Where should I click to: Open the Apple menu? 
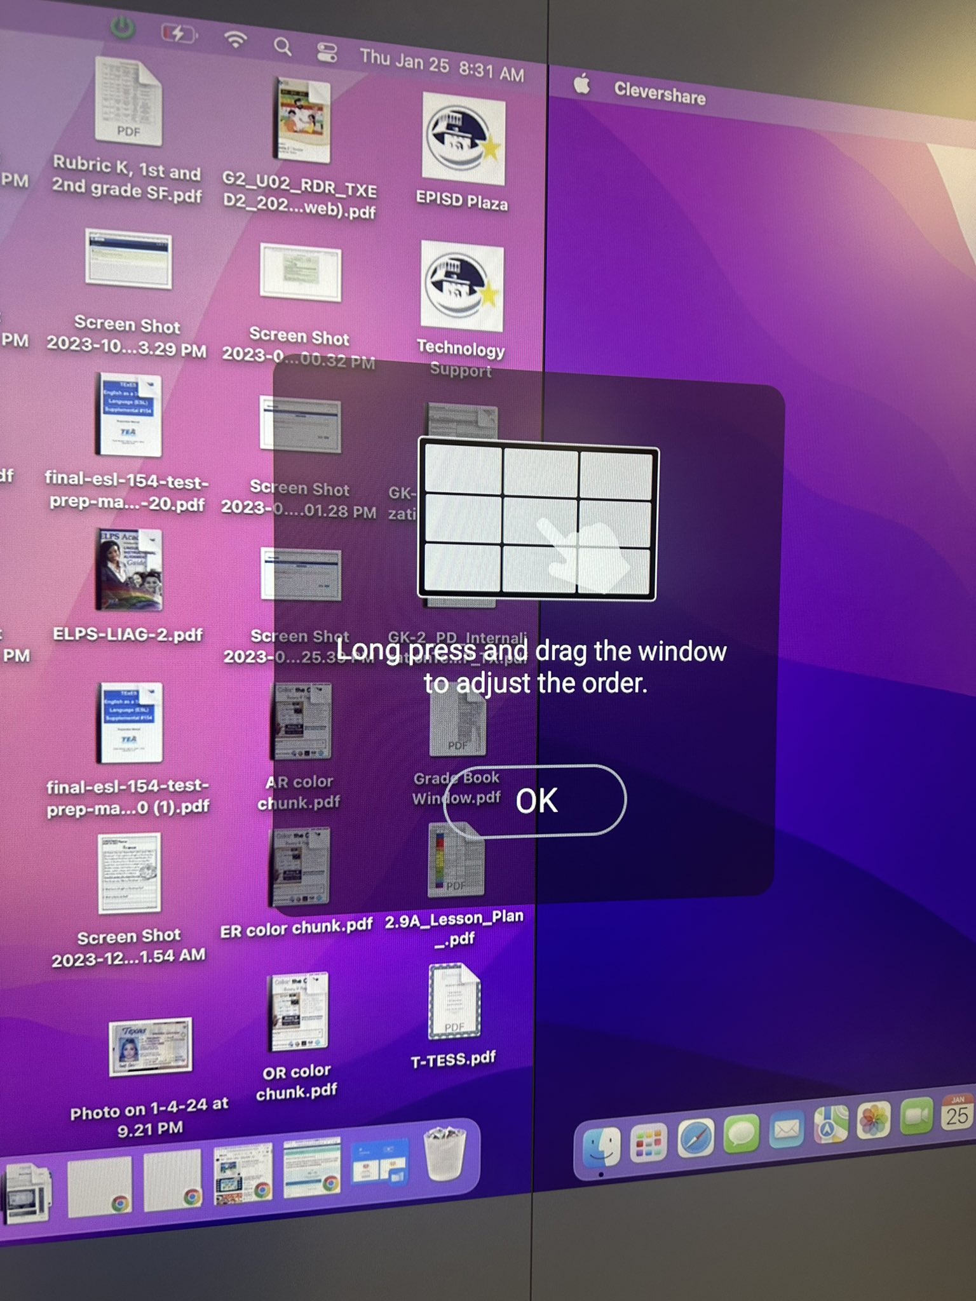(x=581, y=83)
